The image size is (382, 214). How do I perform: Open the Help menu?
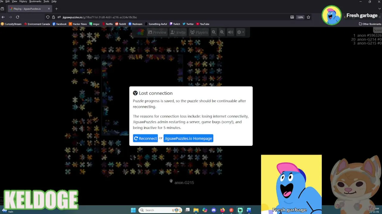(54, 1)
